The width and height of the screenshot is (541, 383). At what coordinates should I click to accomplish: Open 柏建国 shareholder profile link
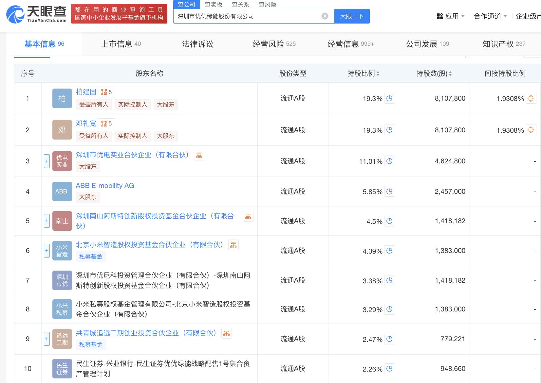pyautogui.click(x=86, y=92)
